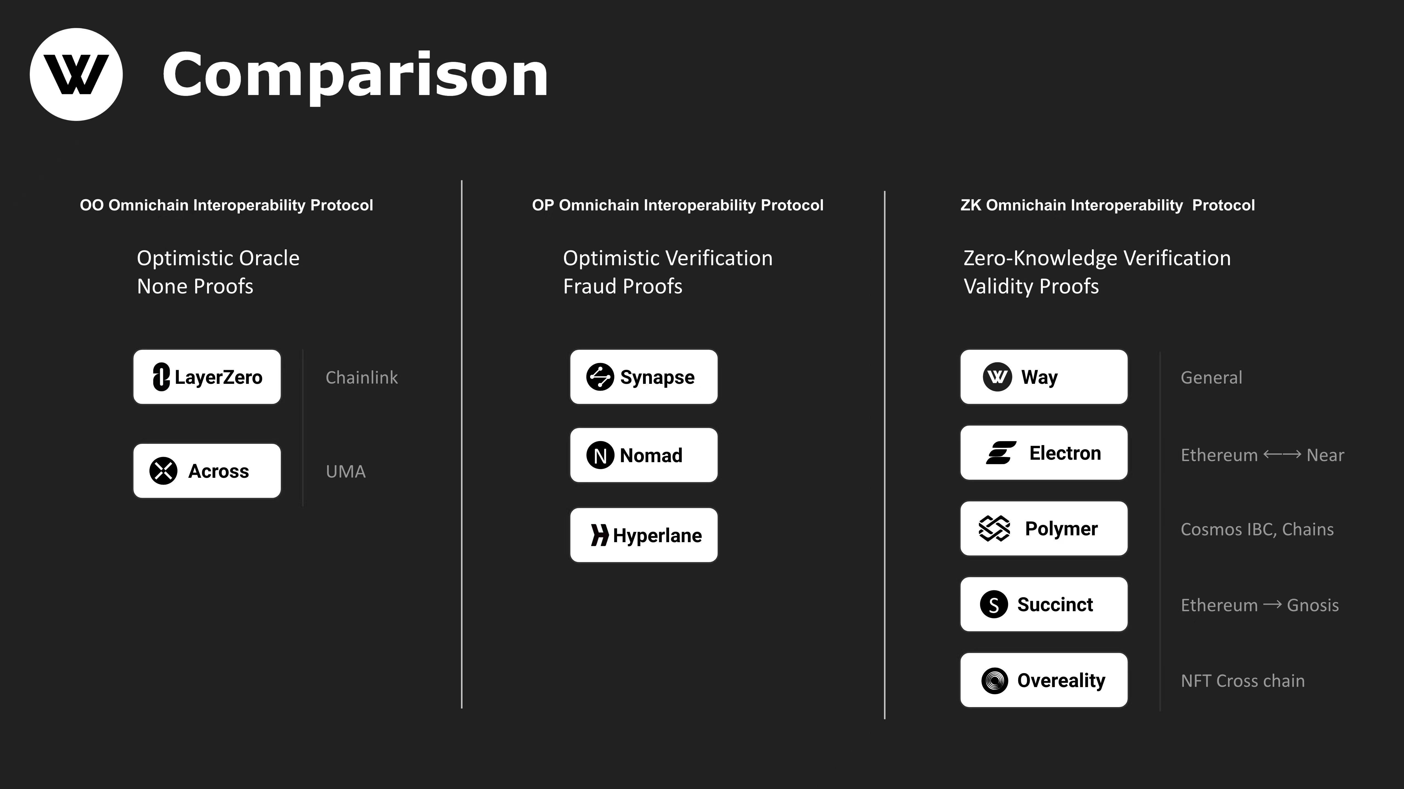Click the Synapse logo icon
The height and width of the screenshot is (789, 1404).
(x=600, y=377)
